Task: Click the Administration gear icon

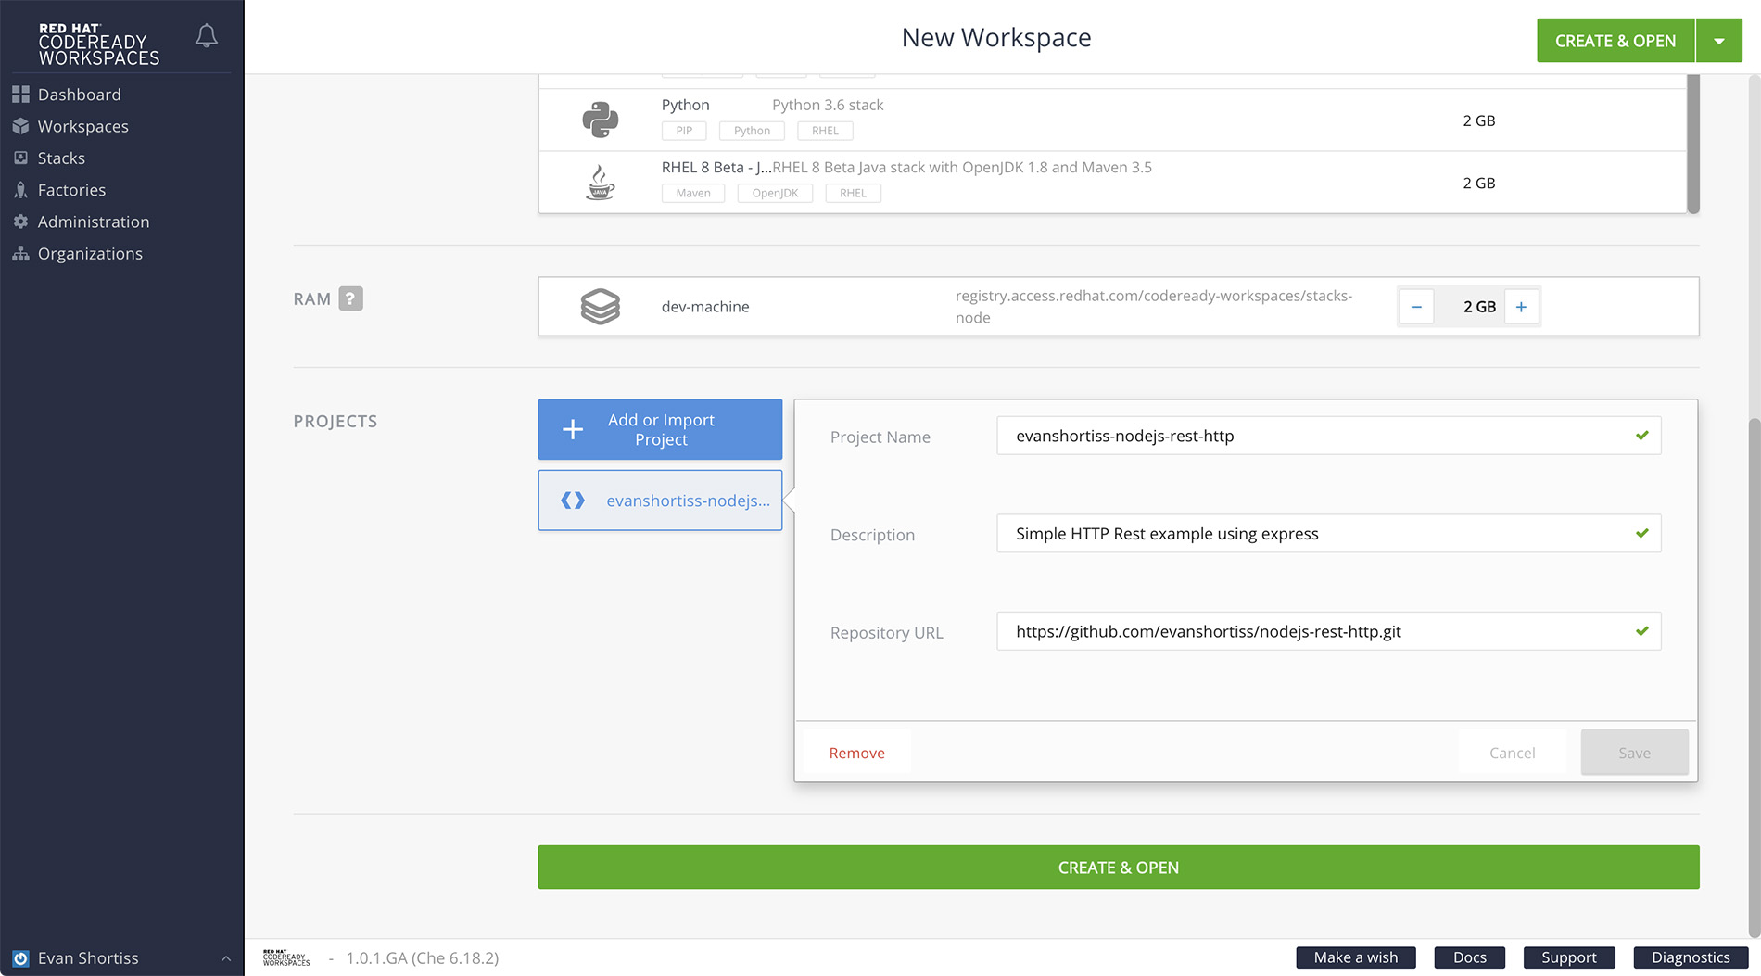Action: tap(20, 222)
